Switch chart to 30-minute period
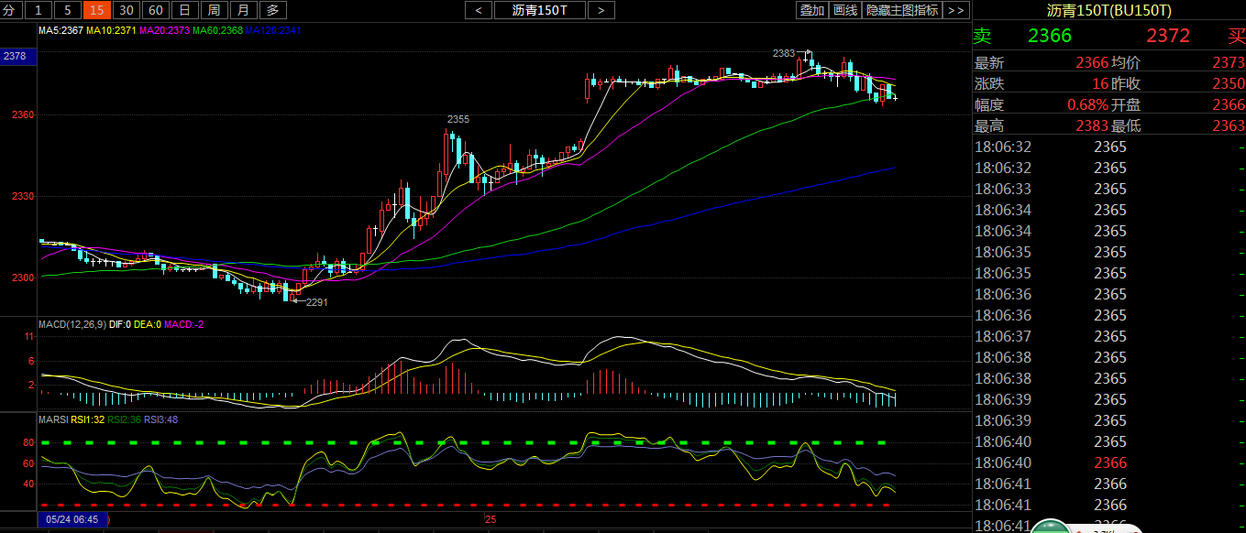 coord(127,10)
